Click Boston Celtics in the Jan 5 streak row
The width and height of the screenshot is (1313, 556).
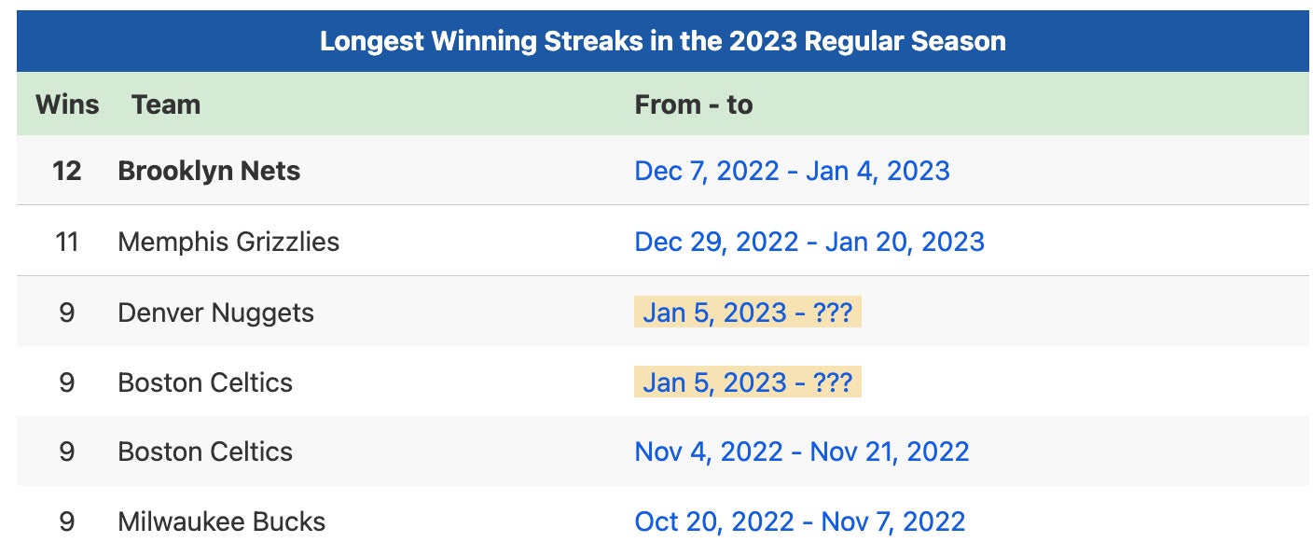click(205, 382)
